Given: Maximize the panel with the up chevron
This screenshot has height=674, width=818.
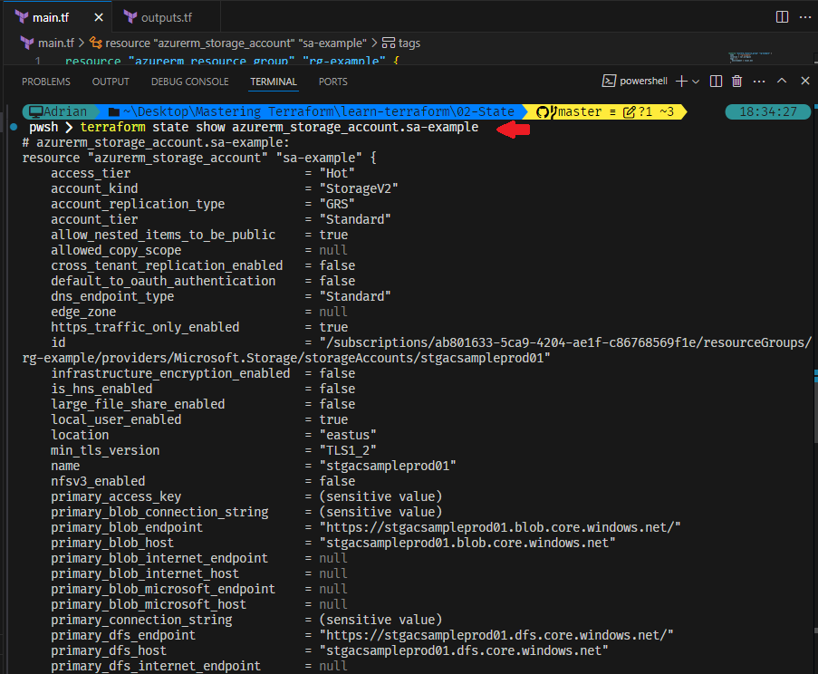Looking at the screenshot, I should [x=782, y=81].
